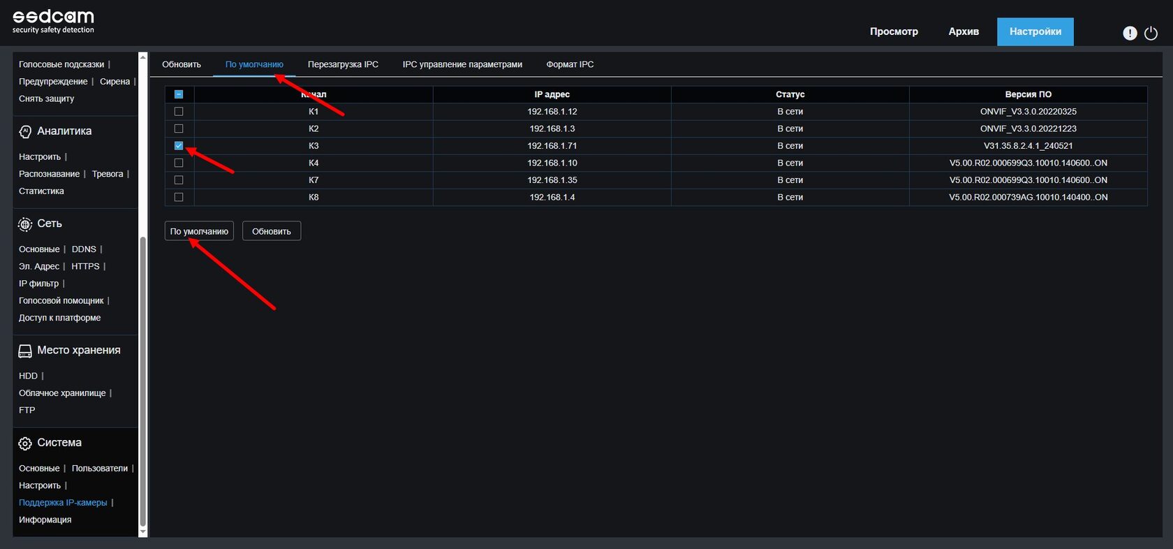Open Эл. Адрес settings link

coord(39,267)
